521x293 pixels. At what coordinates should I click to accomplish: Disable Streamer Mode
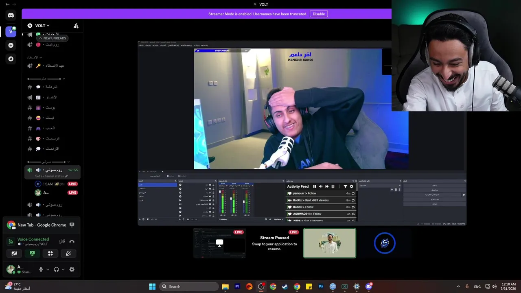click(319, 14)
